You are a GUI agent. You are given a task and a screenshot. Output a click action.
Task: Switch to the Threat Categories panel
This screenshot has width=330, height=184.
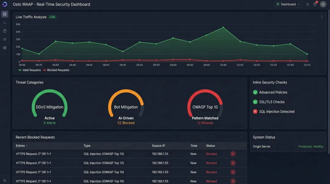pos(29,82)
